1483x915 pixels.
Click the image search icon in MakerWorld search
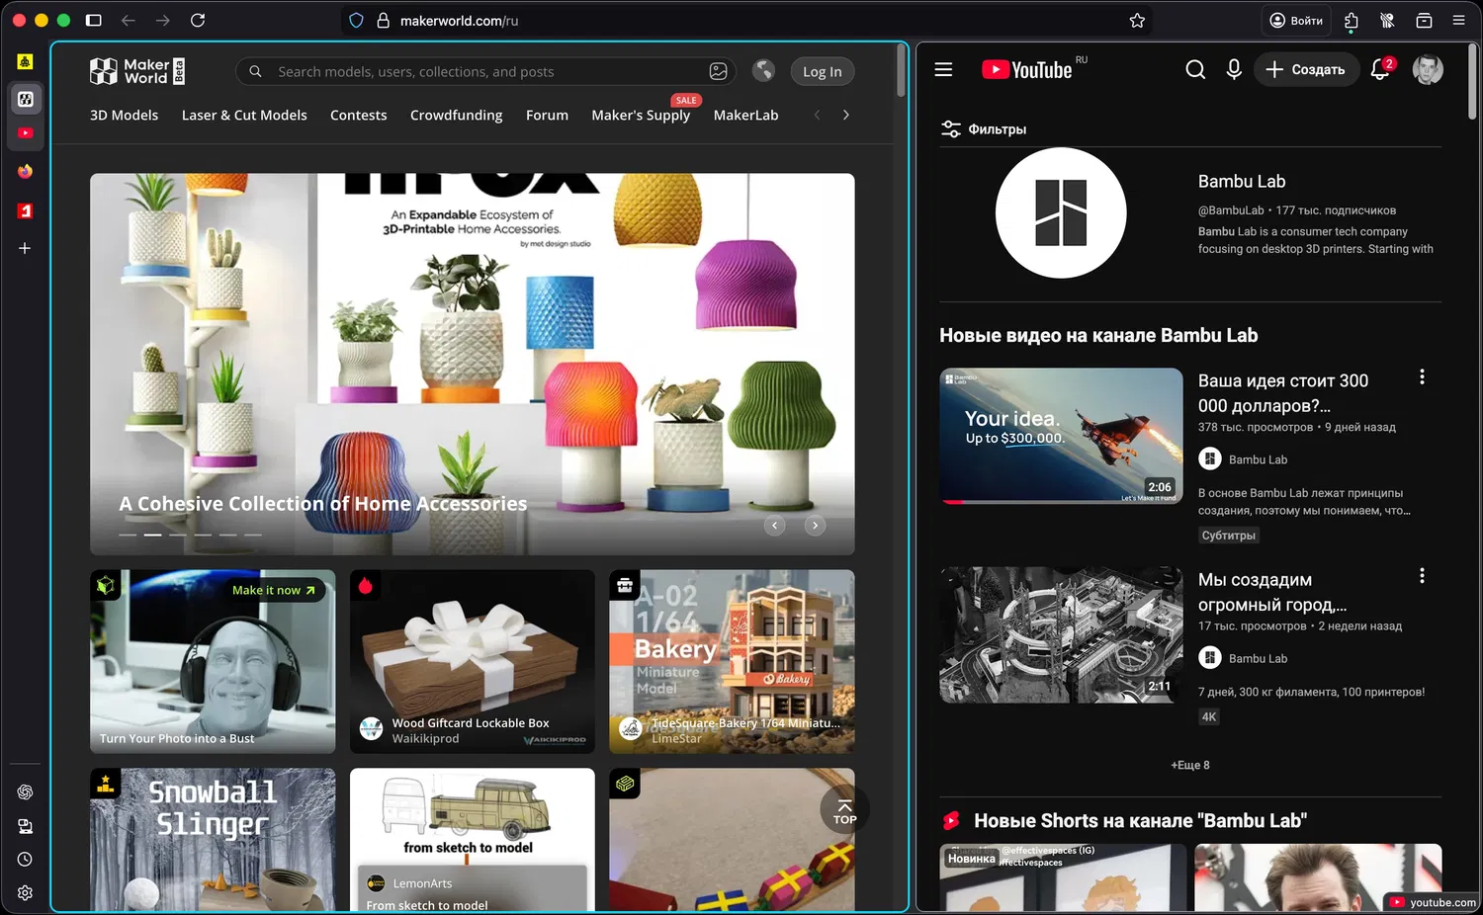coord(719,71)
